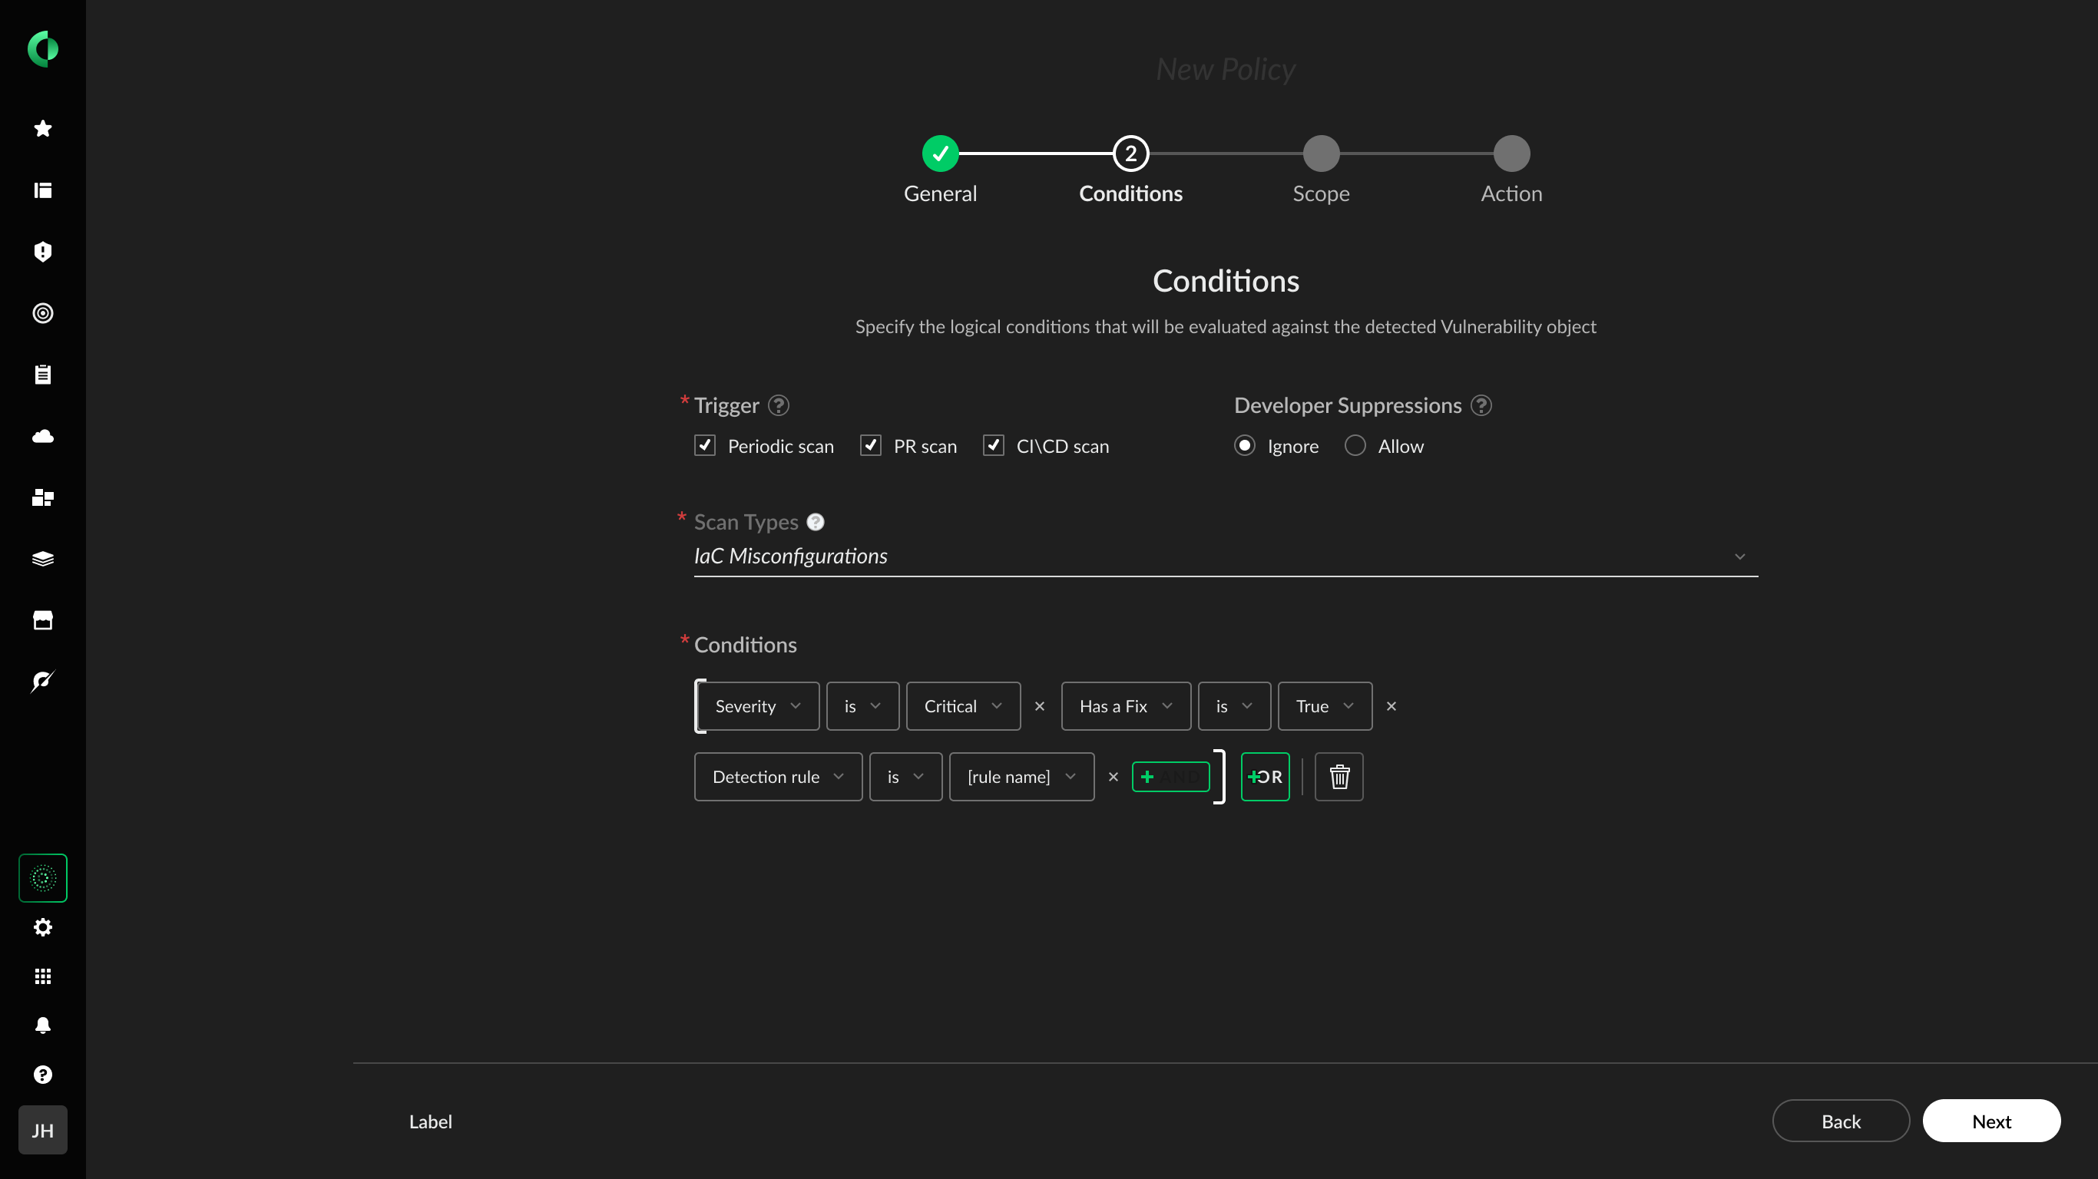Viewport: 2098px width, 1179px height.
Task: Click the Back button
Action: [1840, 1121]
